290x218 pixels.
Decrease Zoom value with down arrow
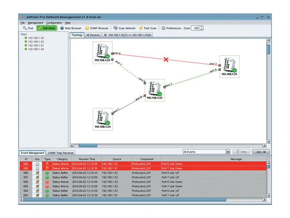point(202,29)
